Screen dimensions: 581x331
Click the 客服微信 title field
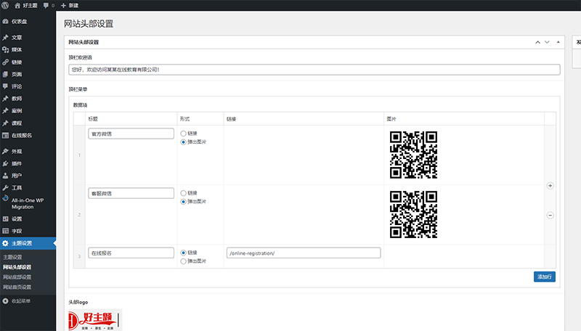point(131,193)
